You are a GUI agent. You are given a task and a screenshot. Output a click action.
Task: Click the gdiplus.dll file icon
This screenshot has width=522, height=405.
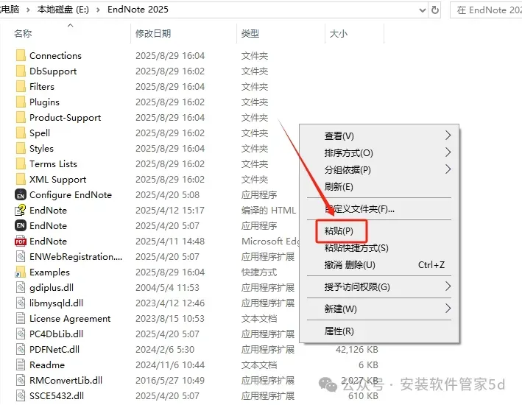click(x=21, y=287)
